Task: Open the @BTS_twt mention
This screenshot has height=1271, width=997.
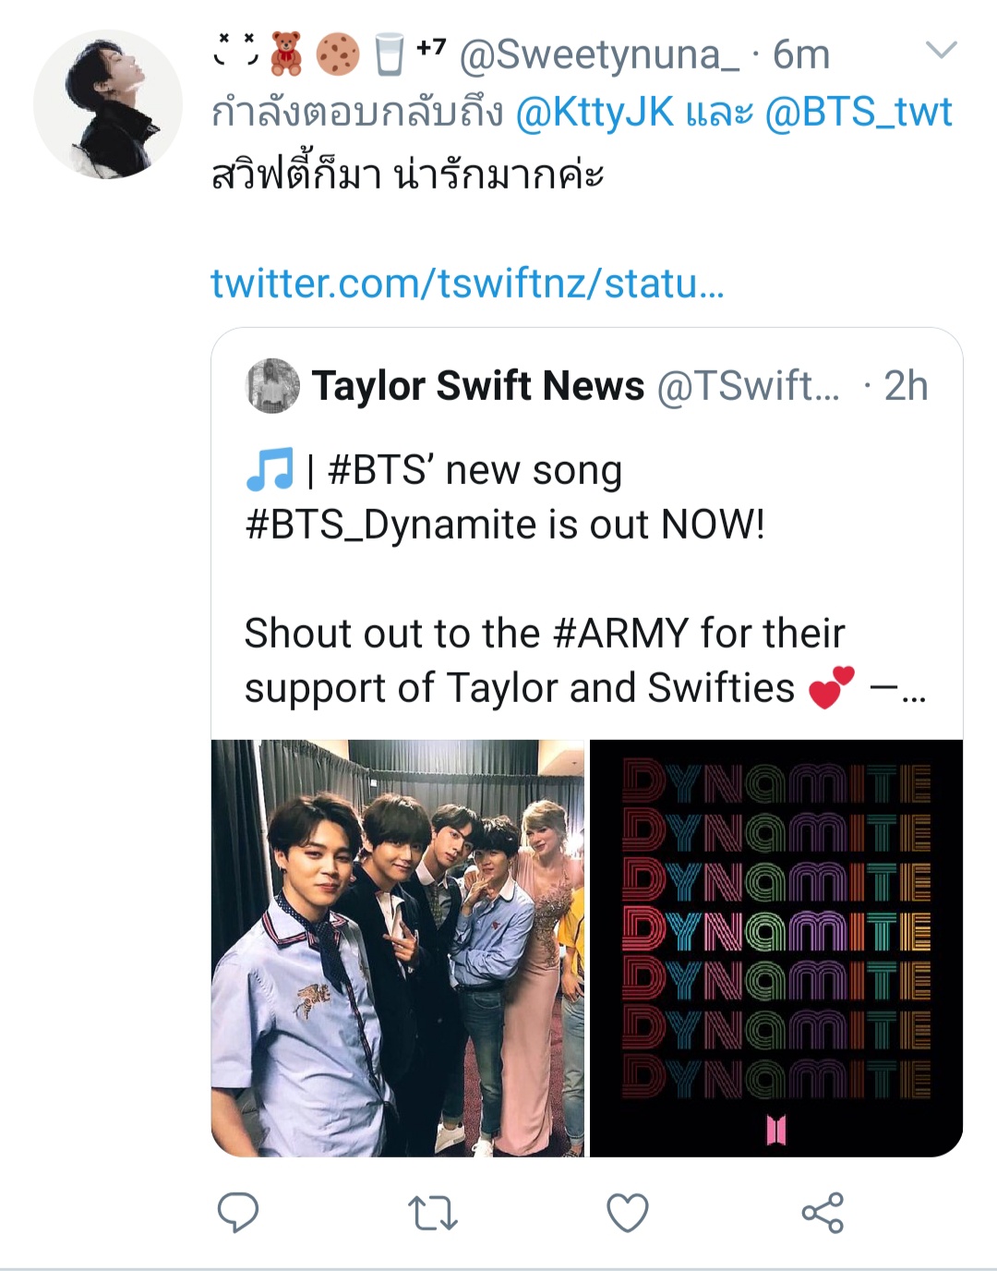Action: pos(859,113)
